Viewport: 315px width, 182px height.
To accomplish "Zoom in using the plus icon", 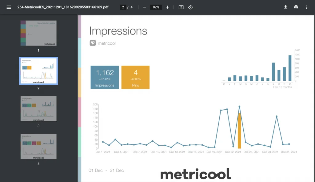I will [167, 7].
